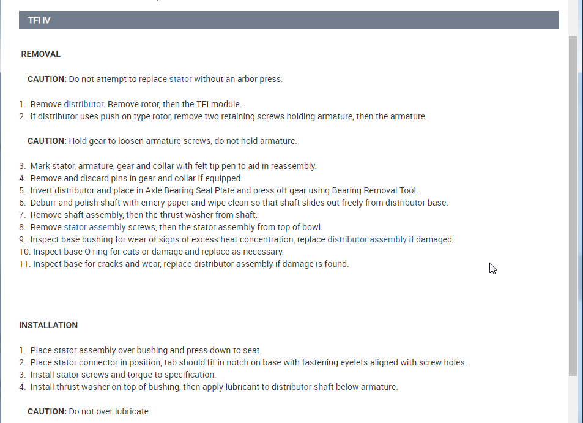Click the REMOVAL section heading
Image resolution: width=583 pixels, height=423 pixels.
pyautogui.click(x=41, y=54)
